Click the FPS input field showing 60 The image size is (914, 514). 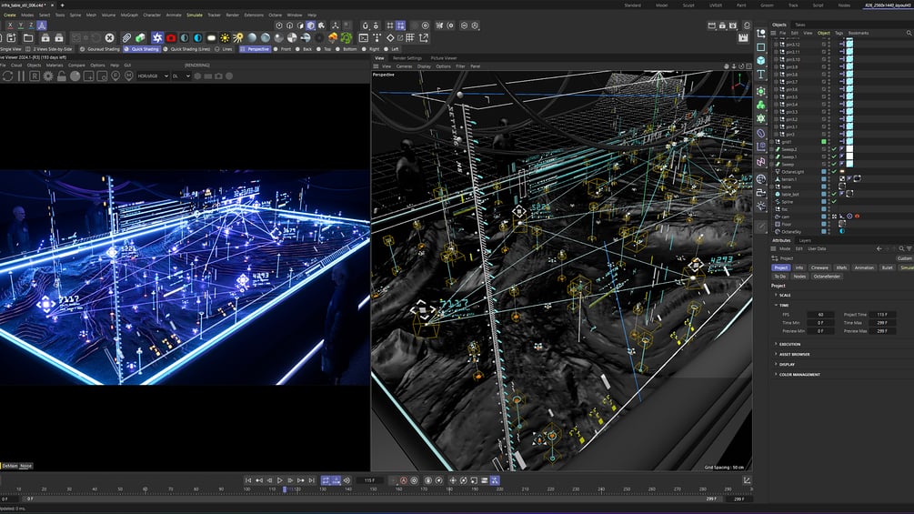820,314
